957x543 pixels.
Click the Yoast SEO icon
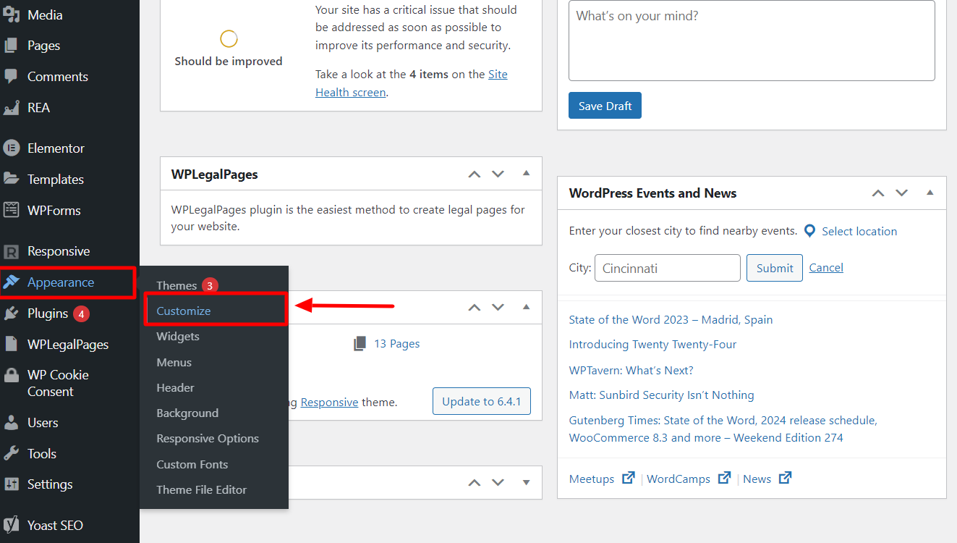pos(11,525)
